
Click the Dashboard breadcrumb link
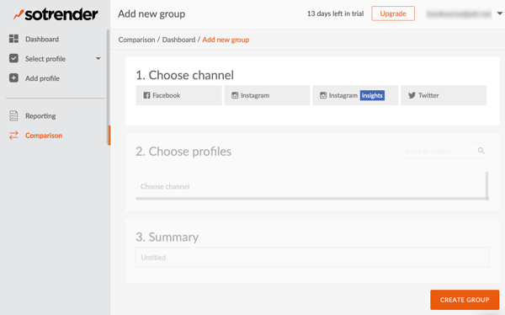click(178, 40)
